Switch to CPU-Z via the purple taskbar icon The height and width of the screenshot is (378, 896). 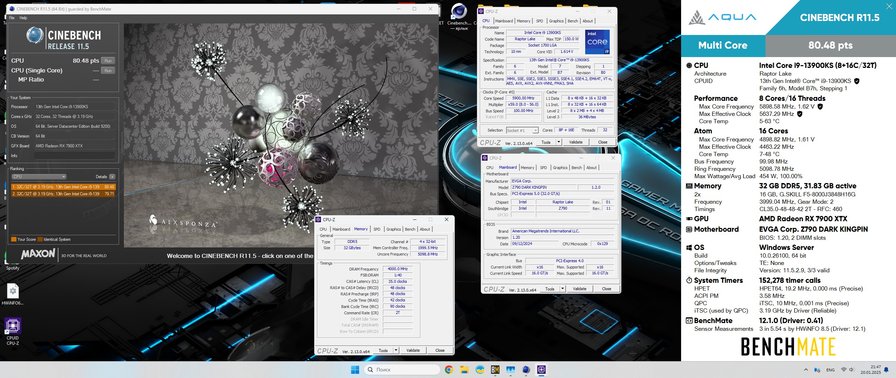541,370
